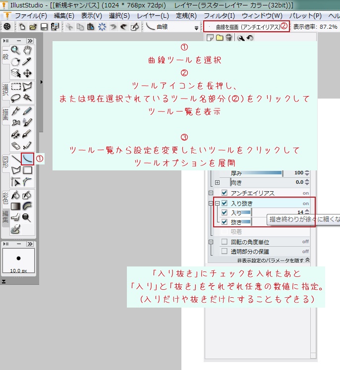The width and height of the screenshot is (340, 370).
Task: Toggle the 入り抜き checkbox
Action: (225, 203)
